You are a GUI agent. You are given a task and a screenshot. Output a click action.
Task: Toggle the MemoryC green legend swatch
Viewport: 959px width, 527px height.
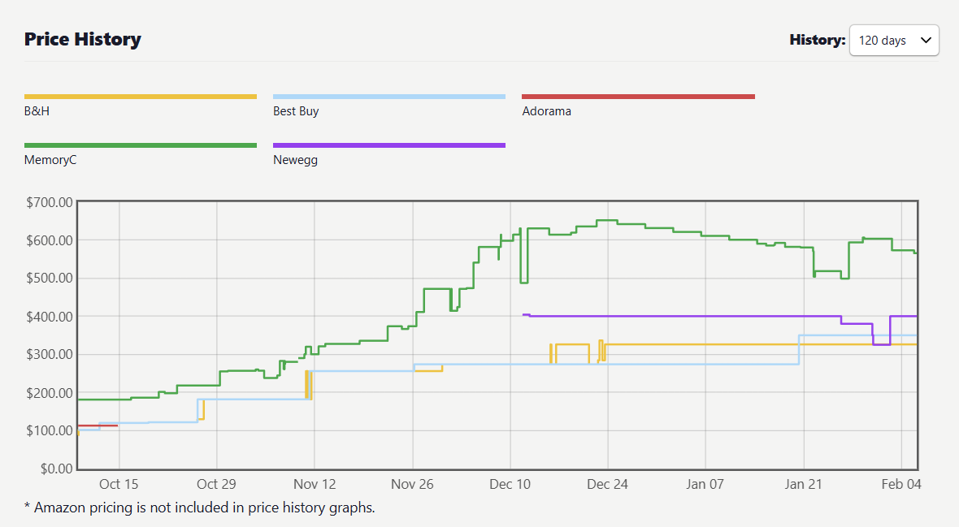point(141,145)
